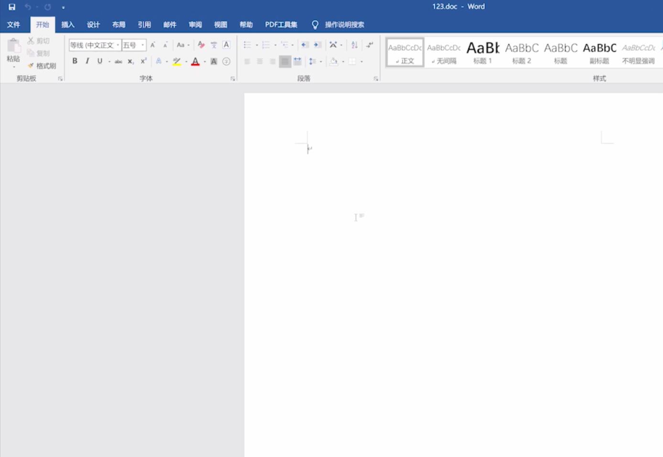Click the Redo icon in the quick access toolbar
The height and width of the screenshot is (457, 663).
coord(47,7)
